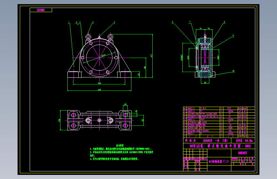Screen dimensions: 277x179
Task: Click part callout number 1 in front view
Action: (x=69, y=22)
